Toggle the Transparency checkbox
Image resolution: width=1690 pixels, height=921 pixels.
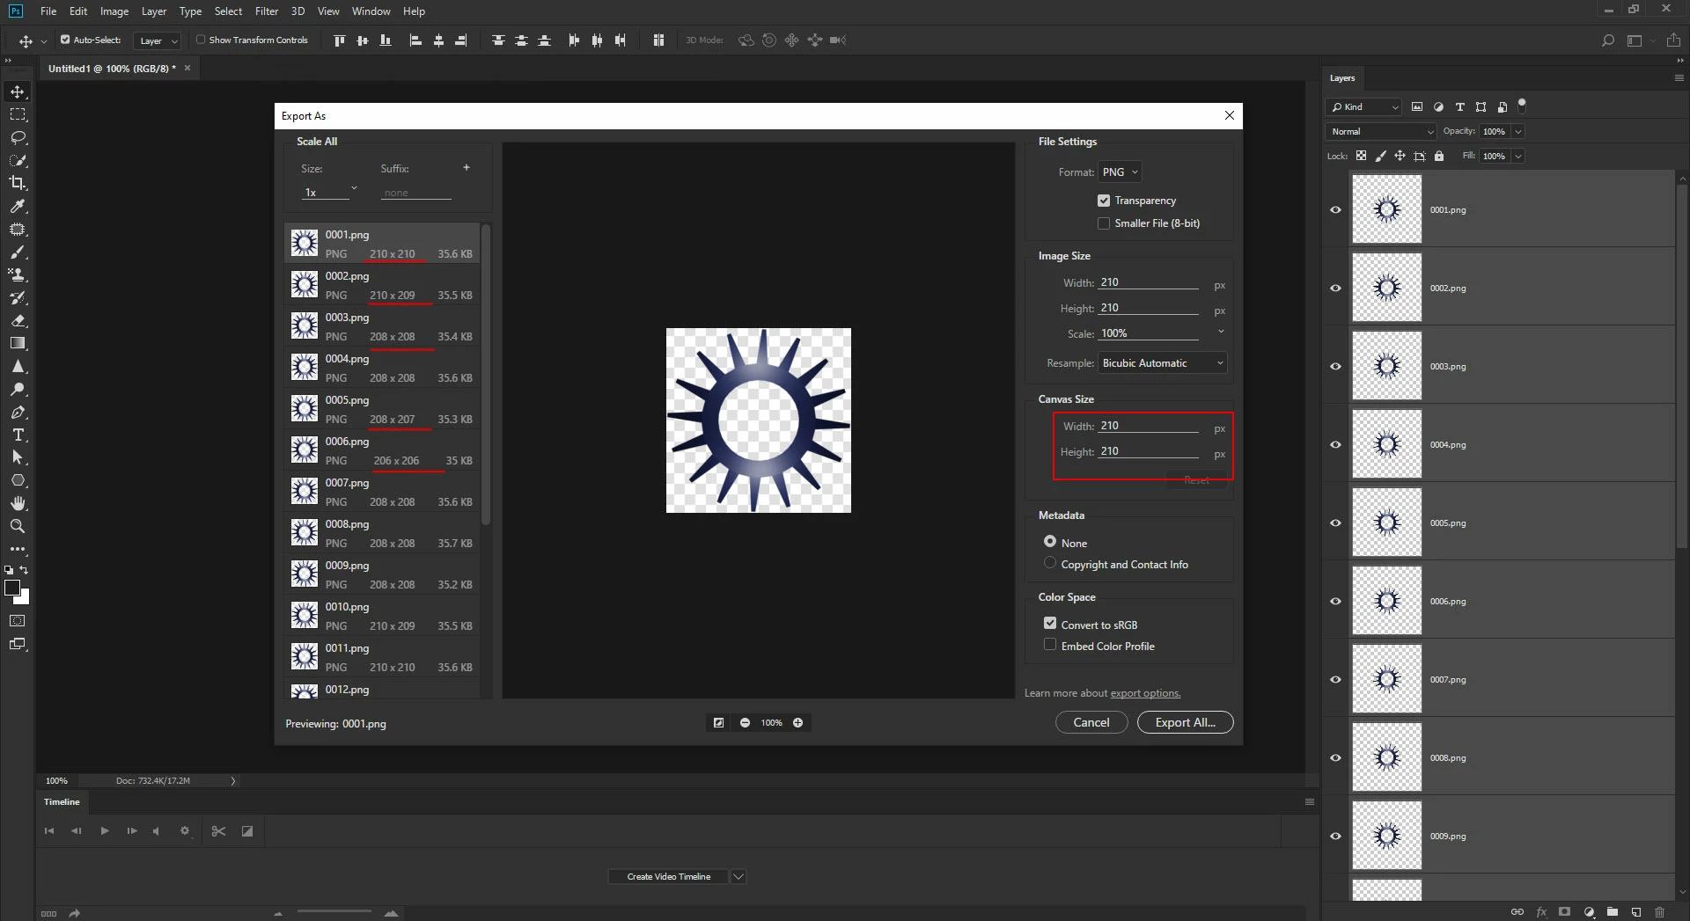(x=1104, y=201)
